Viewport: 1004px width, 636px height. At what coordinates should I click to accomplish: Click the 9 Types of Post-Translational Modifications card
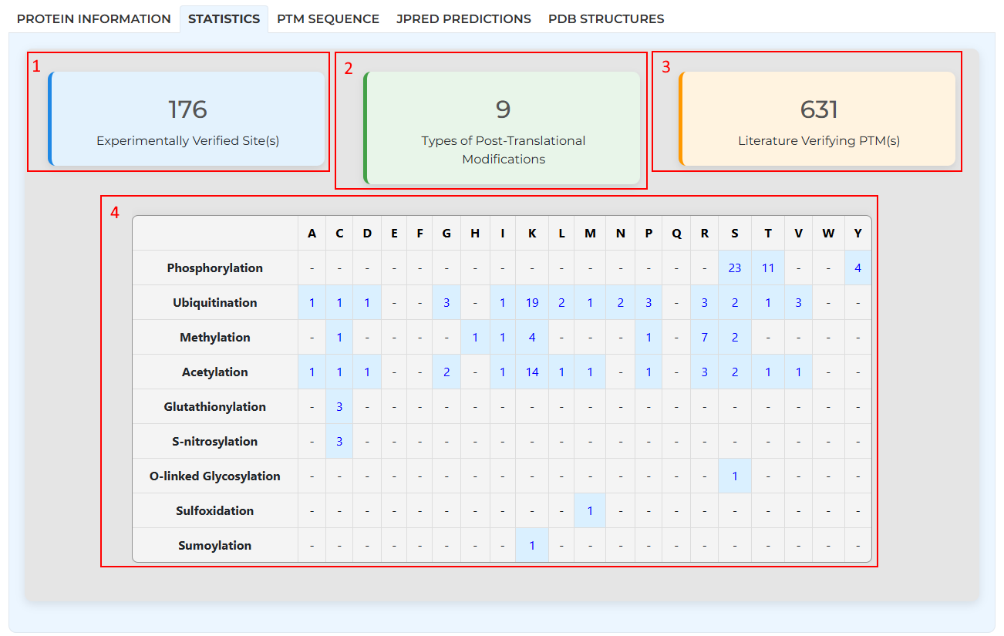click(503, 129)
